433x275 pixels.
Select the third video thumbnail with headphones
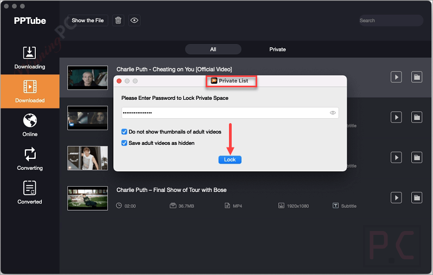[87, 158]
